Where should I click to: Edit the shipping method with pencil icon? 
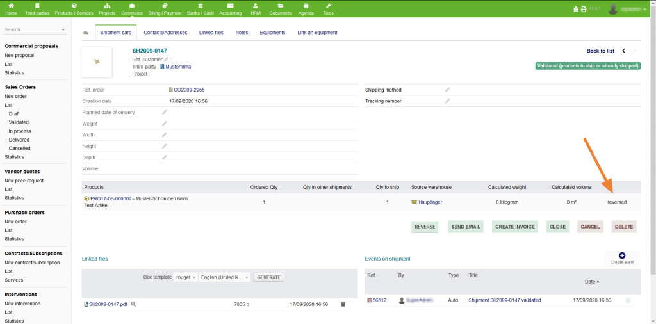pyautogui.click(x=447, y=90)
